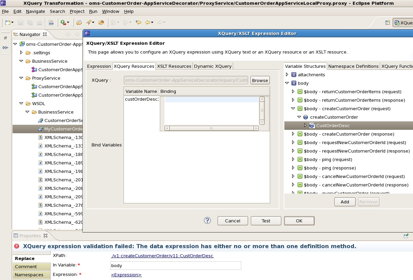Click the In Variable body field
The height and width of the screenshot is (280, 413).
tap(176, 265)
